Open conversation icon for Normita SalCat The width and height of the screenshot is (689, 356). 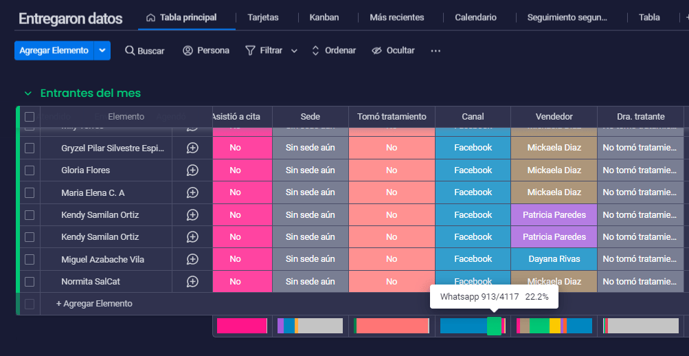tap(192, 281)
